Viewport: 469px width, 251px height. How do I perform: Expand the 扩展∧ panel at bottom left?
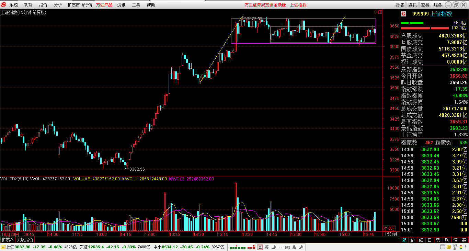tap(7, 240)
